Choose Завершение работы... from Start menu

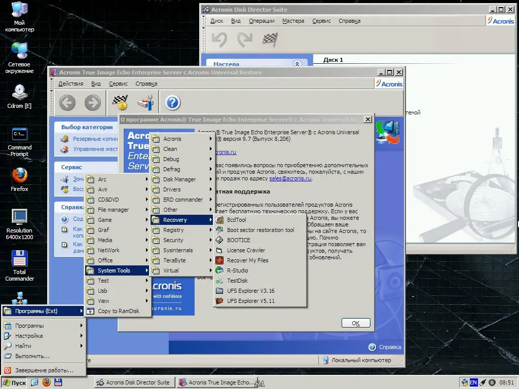(44, 370)
